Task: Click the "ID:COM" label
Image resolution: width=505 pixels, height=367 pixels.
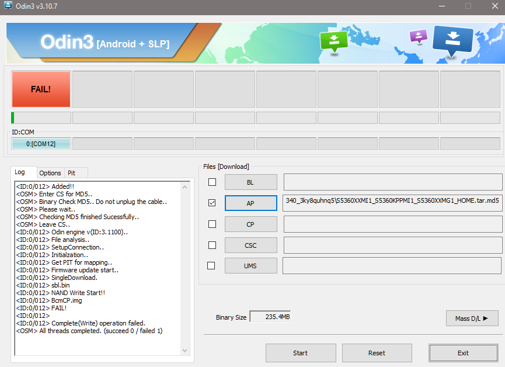Action: click(23, 132)
